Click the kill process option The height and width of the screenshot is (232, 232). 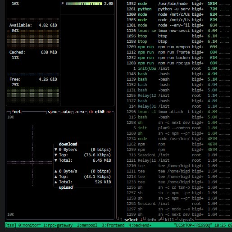[x=169, y=220]
